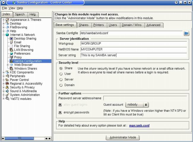This screenshot has width=193, height=142.
Task: Expand the Web Browser tree node
Action: pos(8,65)
